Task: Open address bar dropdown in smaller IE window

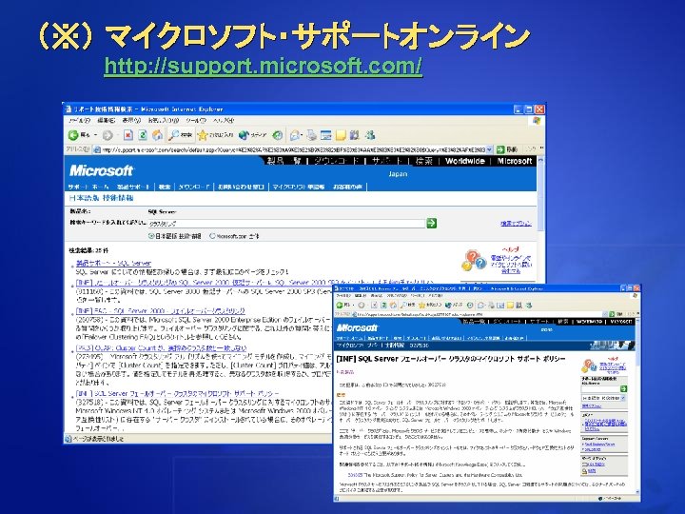Action: pos(605,314)
